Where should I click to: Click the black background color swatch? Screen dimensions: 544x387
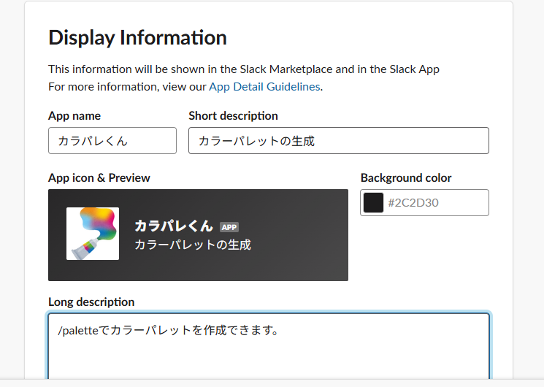click(373, 203)
